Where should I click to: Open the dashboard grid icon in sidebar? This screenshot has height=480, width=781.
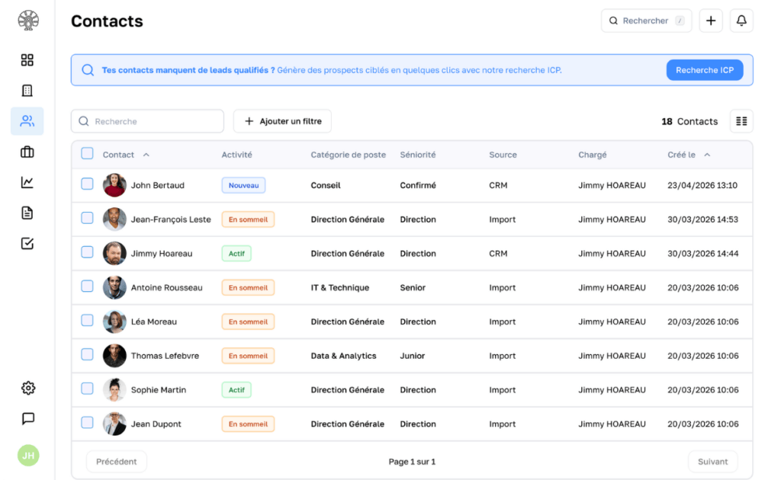[27, 59]
